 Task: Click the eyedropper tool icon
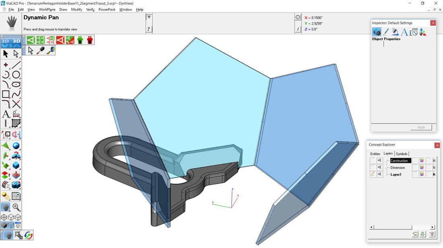tap(41, 51)
